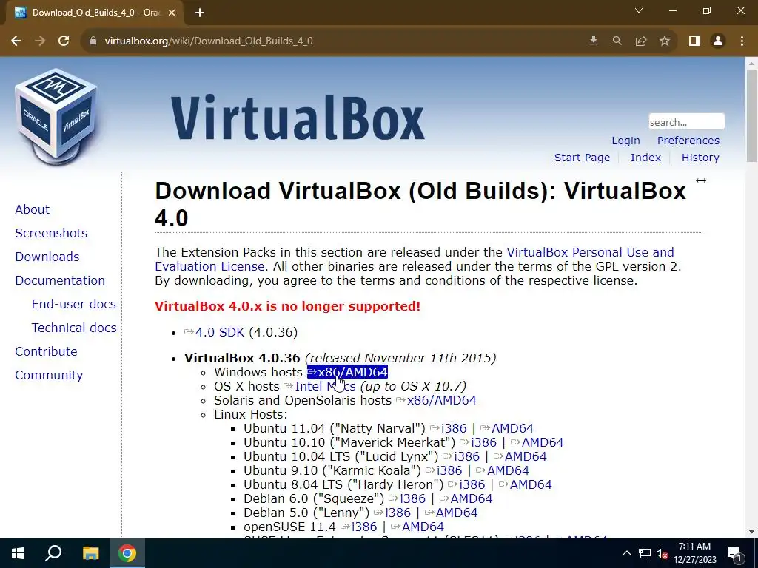758x568 pixels.
Task: Download Ubuntu 10.10 Maverick Meerkat AMD64
Action: coord(537,442)
